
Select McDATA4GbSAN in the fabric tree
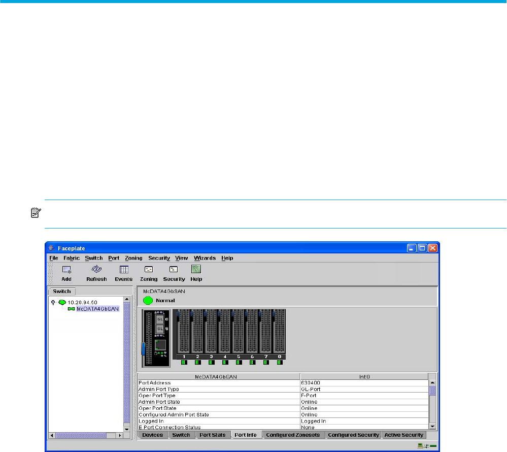tap(97, 309)
